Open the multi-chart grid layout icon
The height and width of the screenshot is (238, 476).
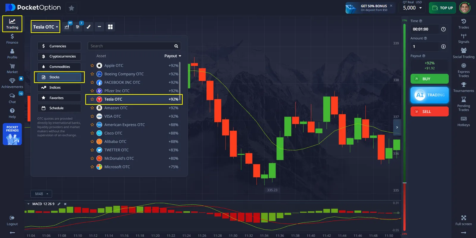click(110, 27)
